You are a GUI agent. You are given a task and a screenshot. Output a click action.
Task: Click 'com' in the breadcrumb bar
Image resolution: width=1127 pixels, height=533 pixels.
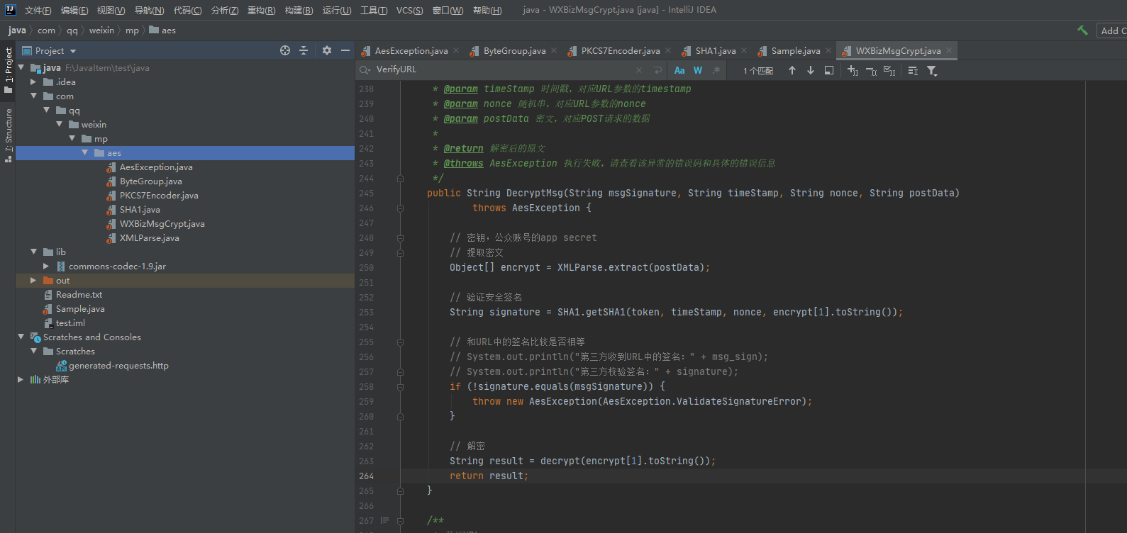pos(46,30)
